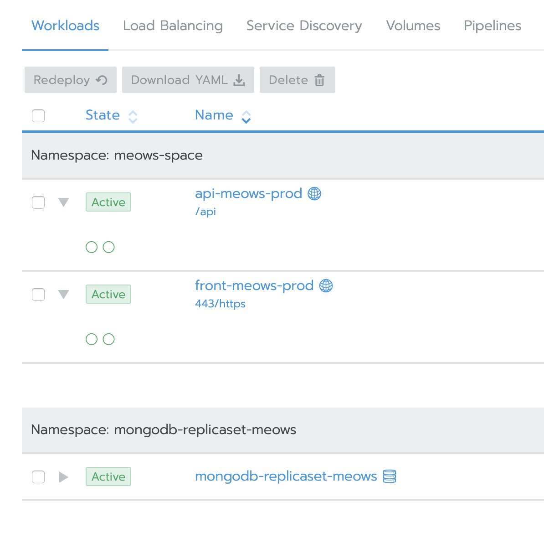Click database icon next to mongodb-replicaset-meows
This screenshot has height=559, width=544.
click(389, 476)
